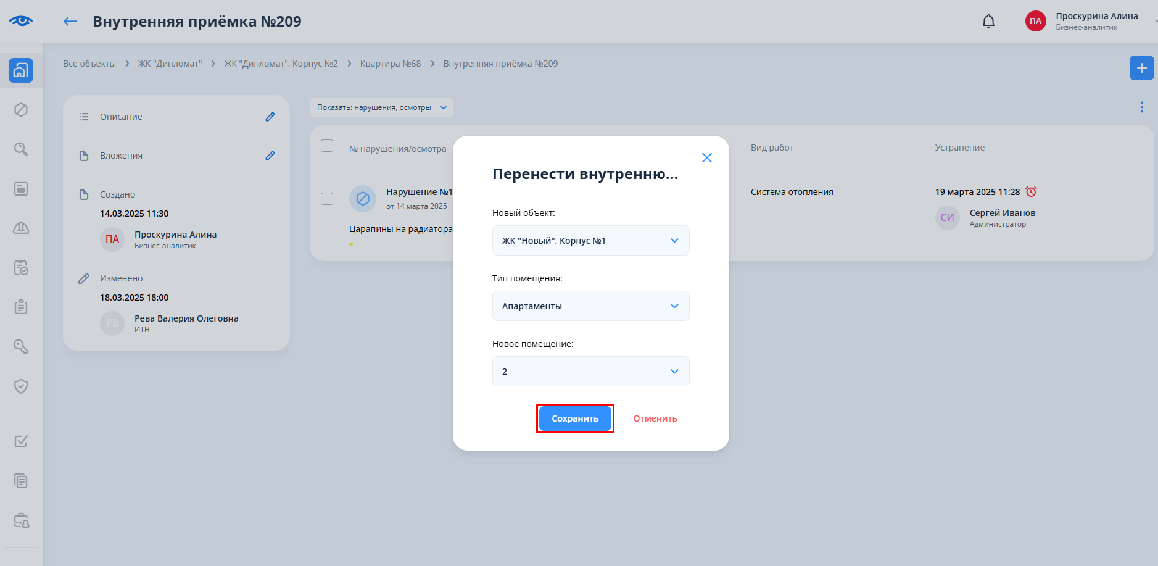Edit the Вложения section with pencil icon
This screenshot has height=566, width=1158.
270,156
